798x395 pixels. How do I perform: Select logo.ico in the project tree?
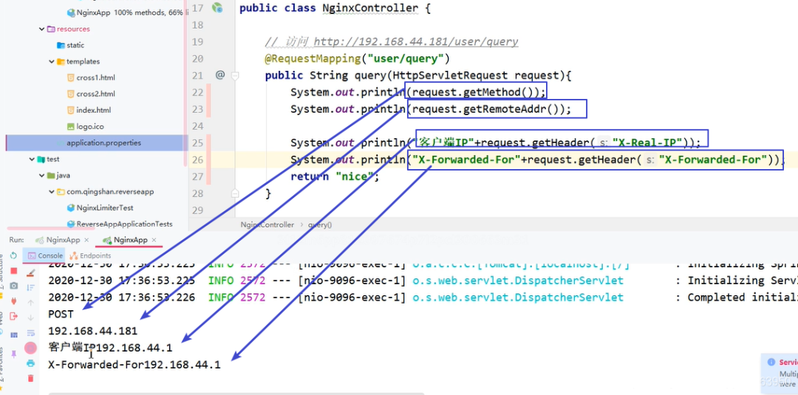[x=86, y=126]
